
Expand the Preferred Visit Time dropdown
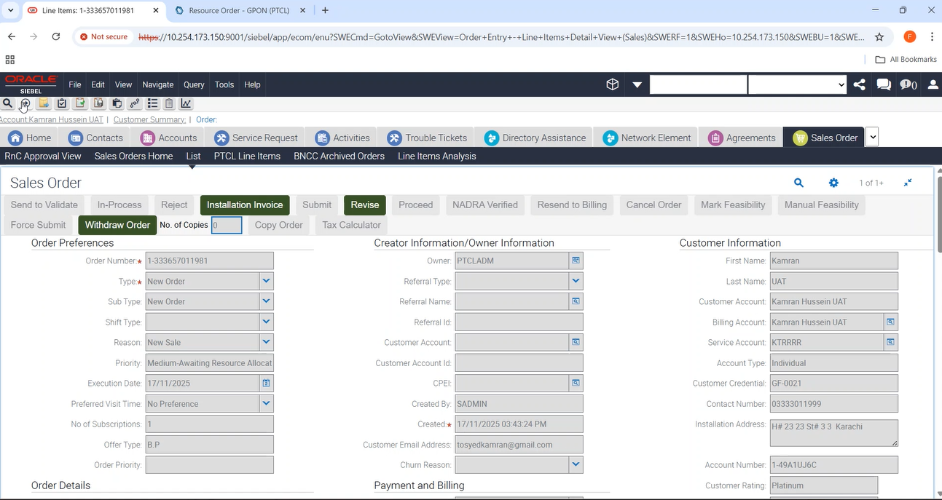click(266, 403)
